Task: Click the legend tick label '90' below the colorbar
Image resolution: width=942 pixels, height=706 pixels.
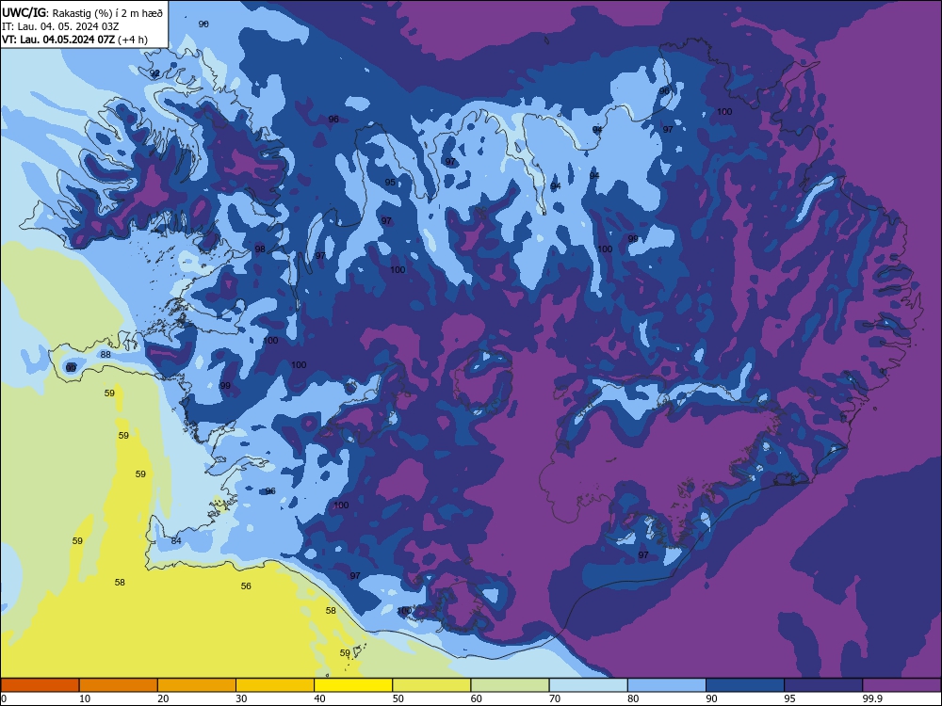Action: point(711,698)
